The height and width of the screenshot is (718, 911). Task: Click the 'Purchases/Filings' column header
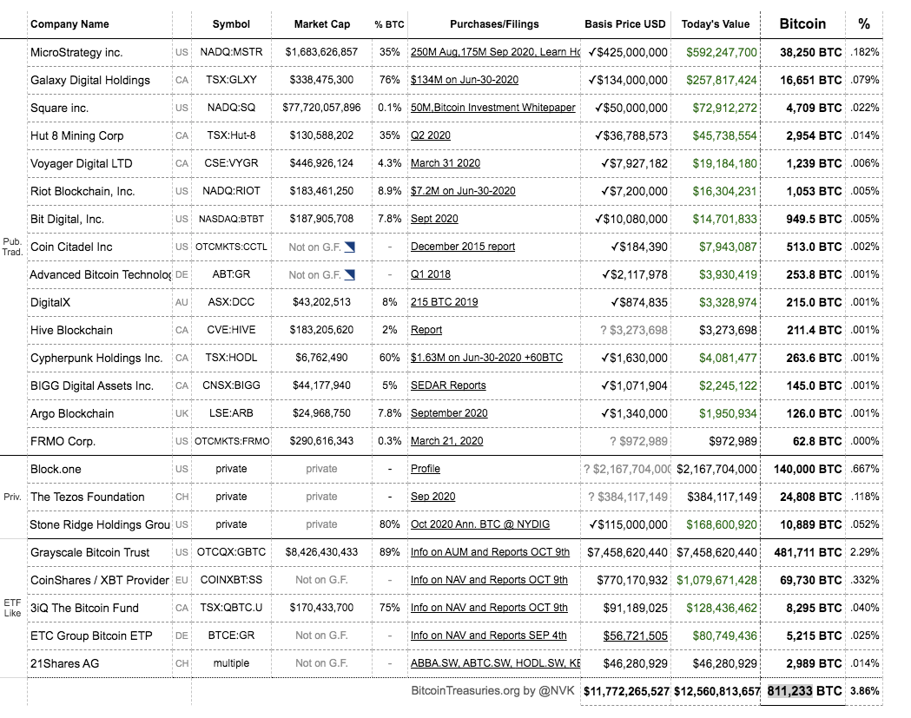(494, 24)
